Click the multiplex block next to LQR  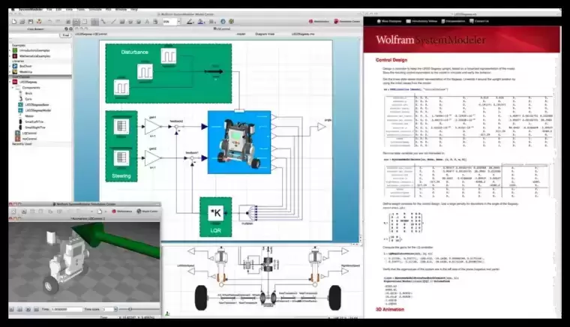coord(247,213)
